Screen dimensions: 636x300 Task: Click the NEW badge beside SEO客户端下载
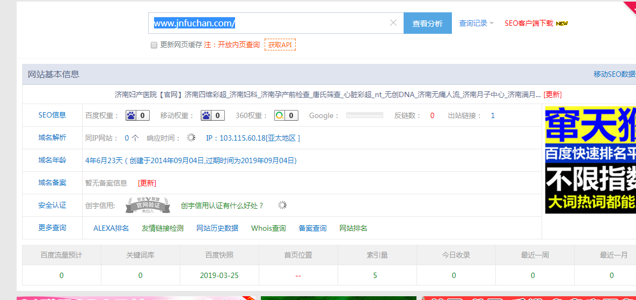tap(561, 24)
